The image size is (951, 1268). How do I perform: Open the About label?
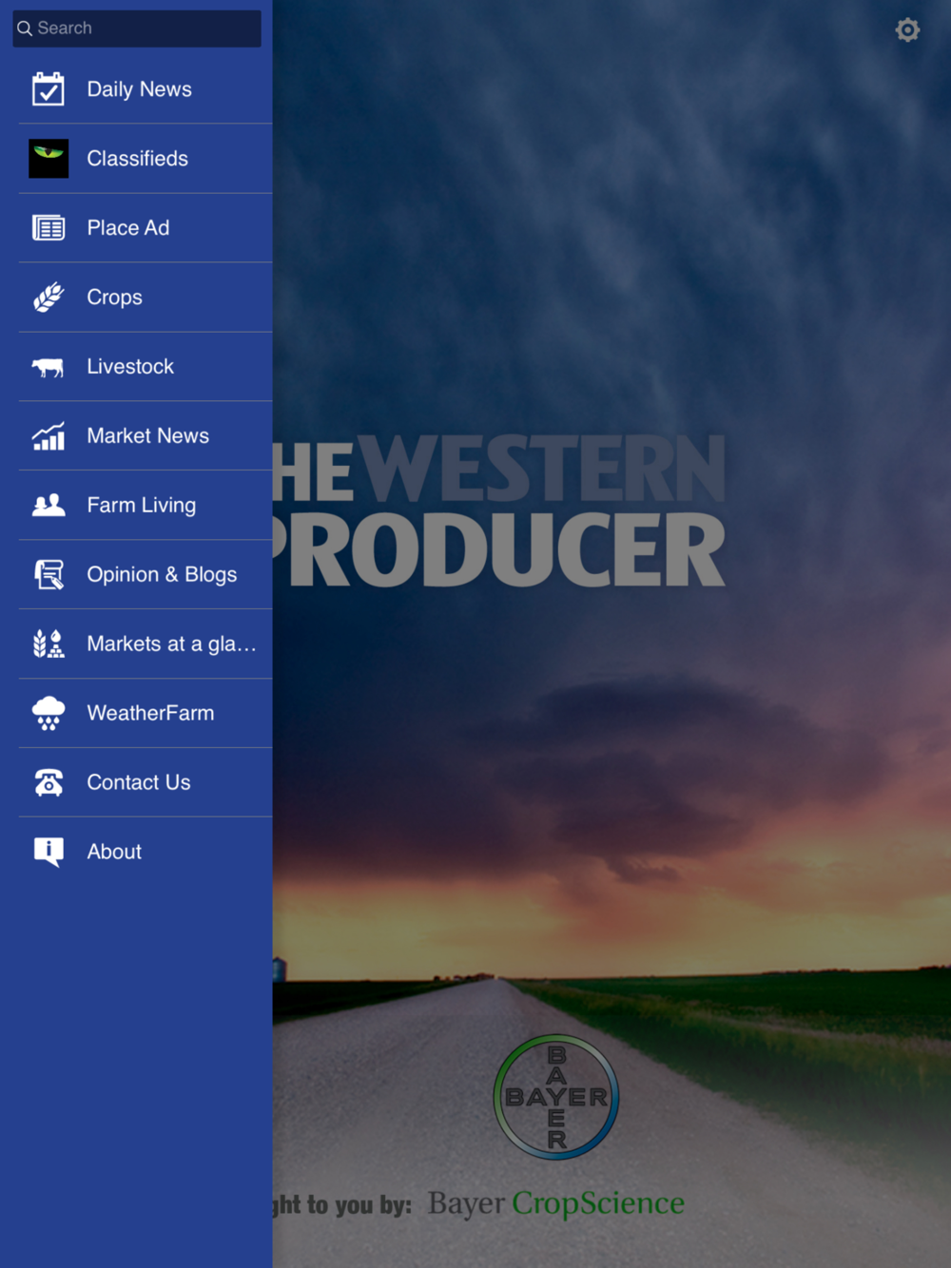[114, 852]
